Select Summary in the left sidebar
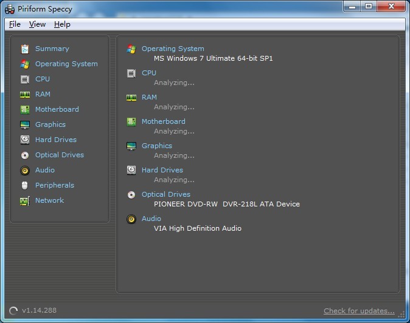Viewport: 410px width, 323px height. (52, 49)
